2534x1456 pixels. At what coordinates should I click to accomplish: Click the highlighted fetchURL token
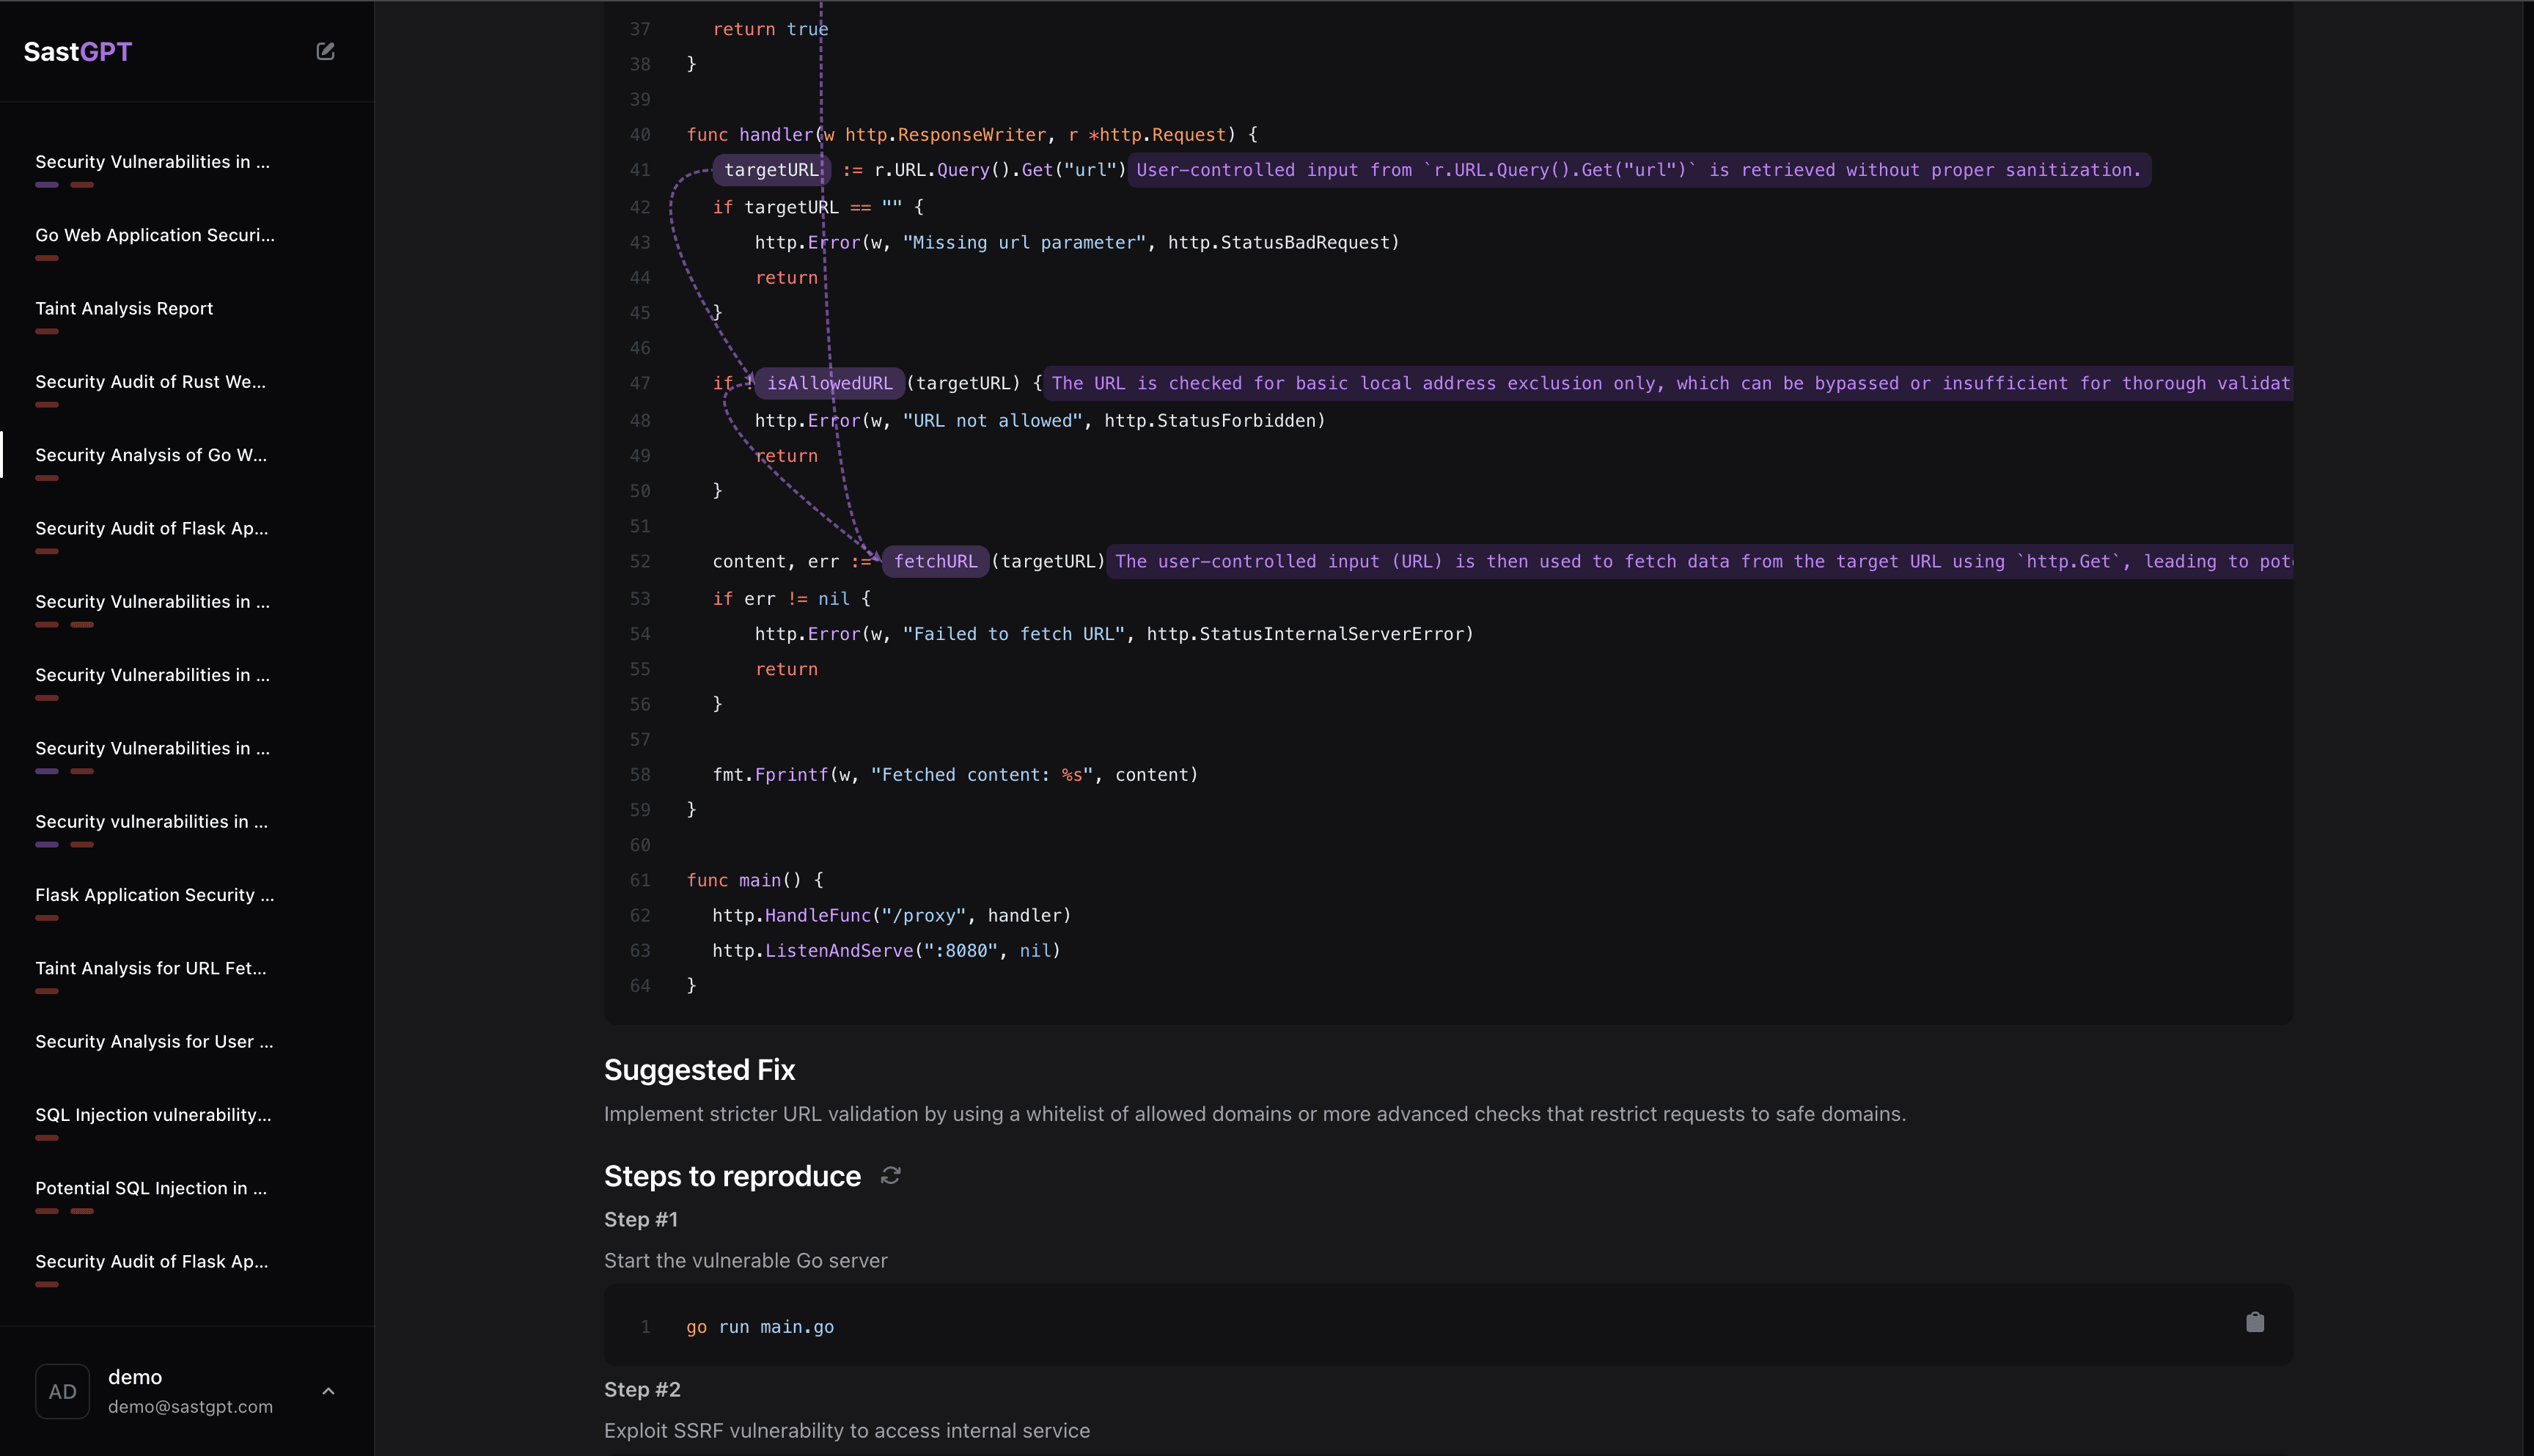click(936, 561)
